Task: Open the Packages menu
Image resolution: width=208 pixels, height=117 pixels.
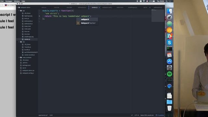Action: click(9, 1)
